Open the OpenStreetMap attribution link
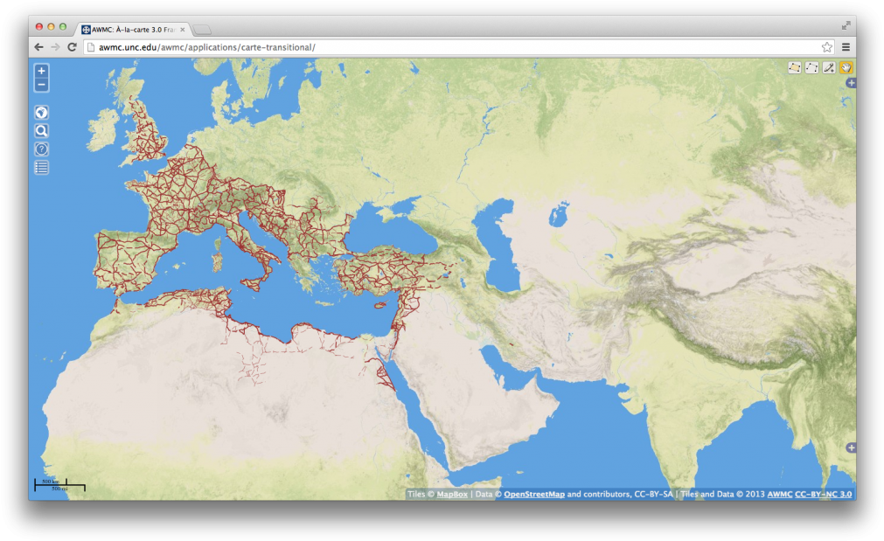The height and width of the screenshot is (541, 884). pos(533,495)
